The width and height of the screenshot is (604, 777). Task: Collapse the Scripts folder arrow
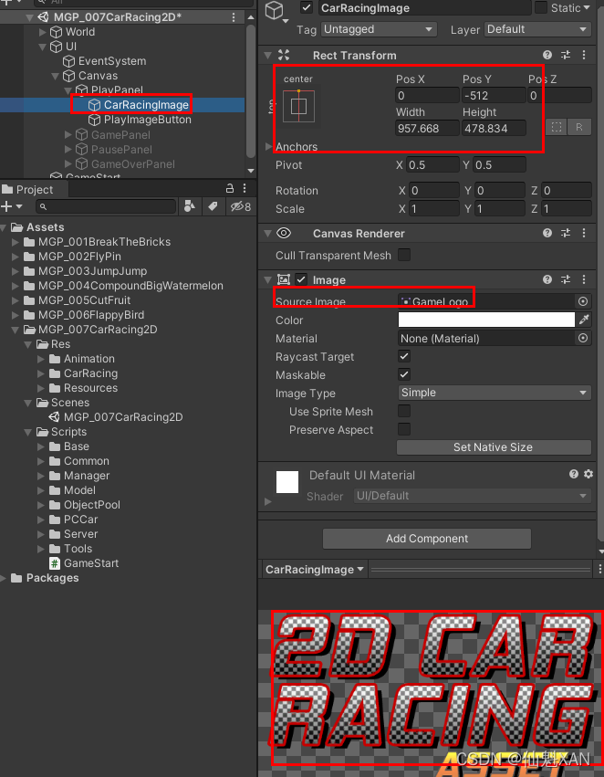click(x=28, y=432)
